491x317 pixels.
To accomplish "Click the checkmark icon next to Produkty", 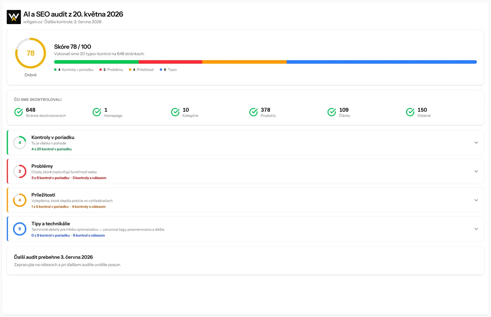I will coord(254,112).
